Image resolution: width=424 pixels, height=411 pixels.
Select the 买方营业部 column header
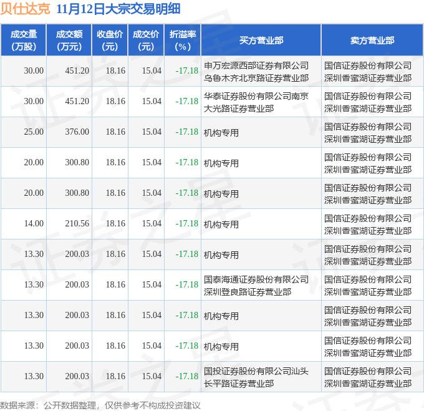[261, 41]
